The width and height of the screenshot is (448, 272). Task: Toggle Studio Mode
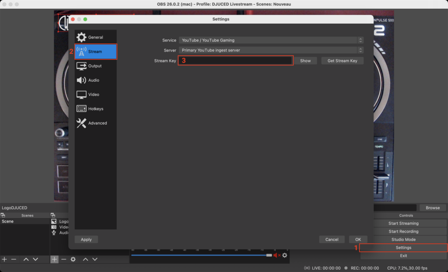tap(403, 240)
